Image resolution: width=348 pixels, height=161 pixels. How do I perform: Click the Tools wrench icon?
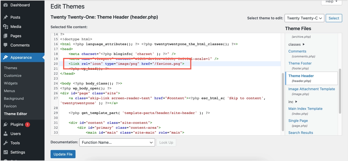(x=5, y=143)
